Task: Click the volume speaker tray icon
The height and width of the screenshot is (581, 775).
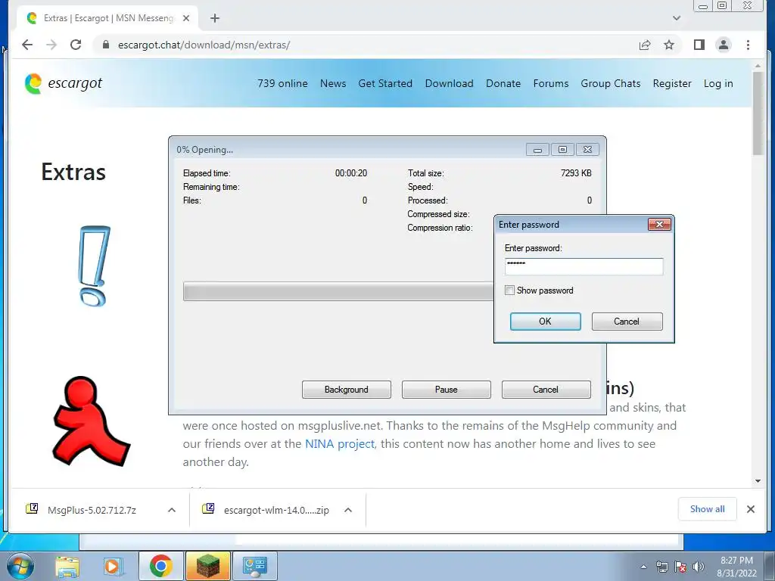Action: pyautogui.click(x=699, y=567)
